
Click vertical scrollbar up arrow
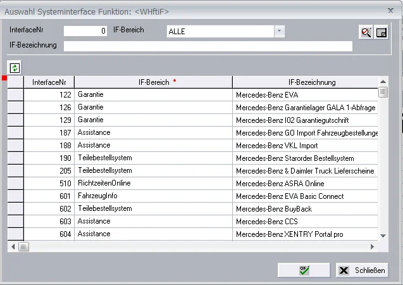383,82
